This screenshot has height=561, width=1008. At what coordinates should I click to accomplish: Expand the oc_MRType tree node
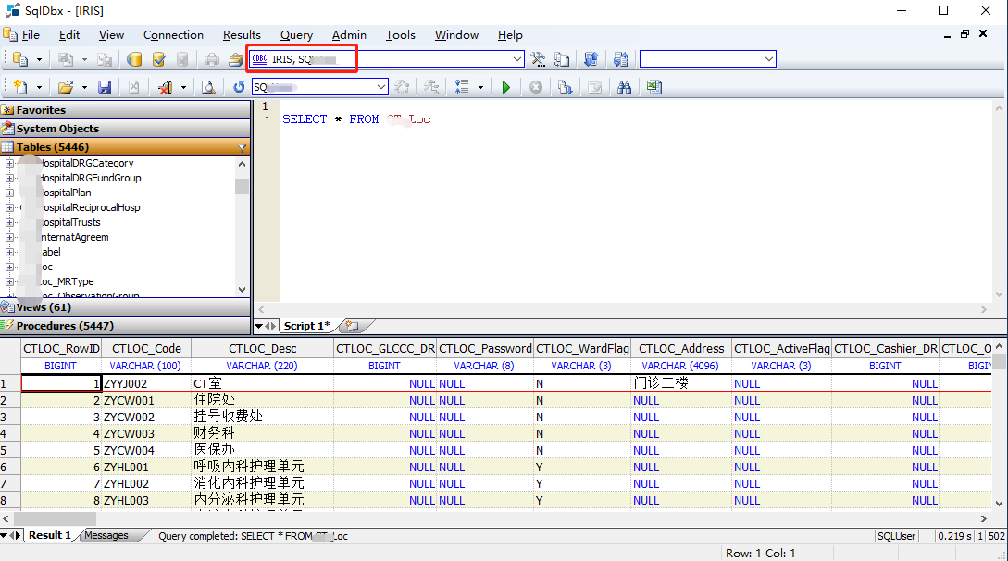click(9, 281)
